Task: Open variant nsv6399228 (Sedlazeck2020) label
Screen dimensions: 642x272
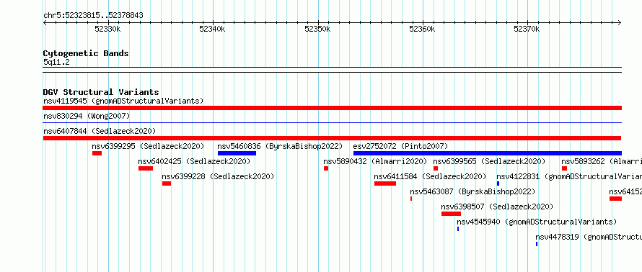Action: coord(218,176)
